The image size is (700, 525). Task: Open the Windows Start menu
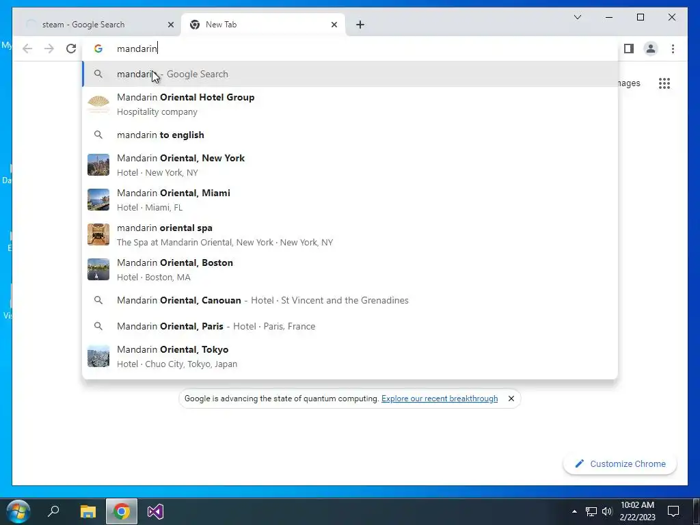click(18, 511)
